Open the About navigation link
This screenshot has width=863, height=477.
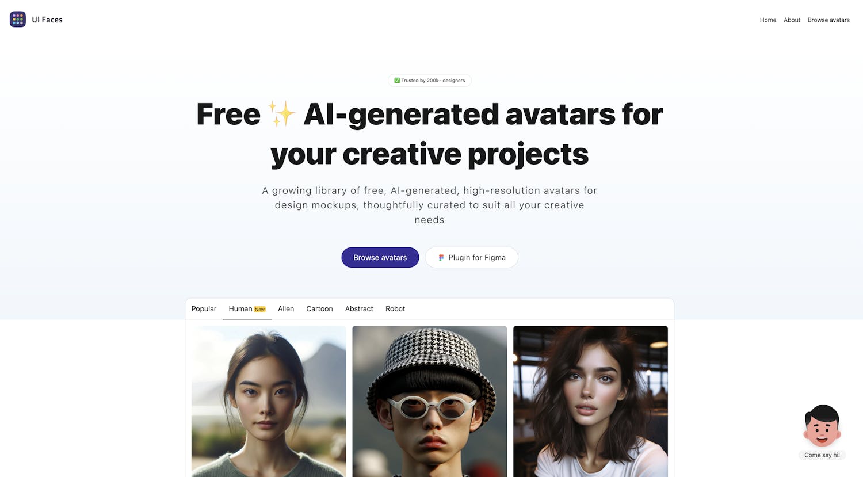(792, 20)
